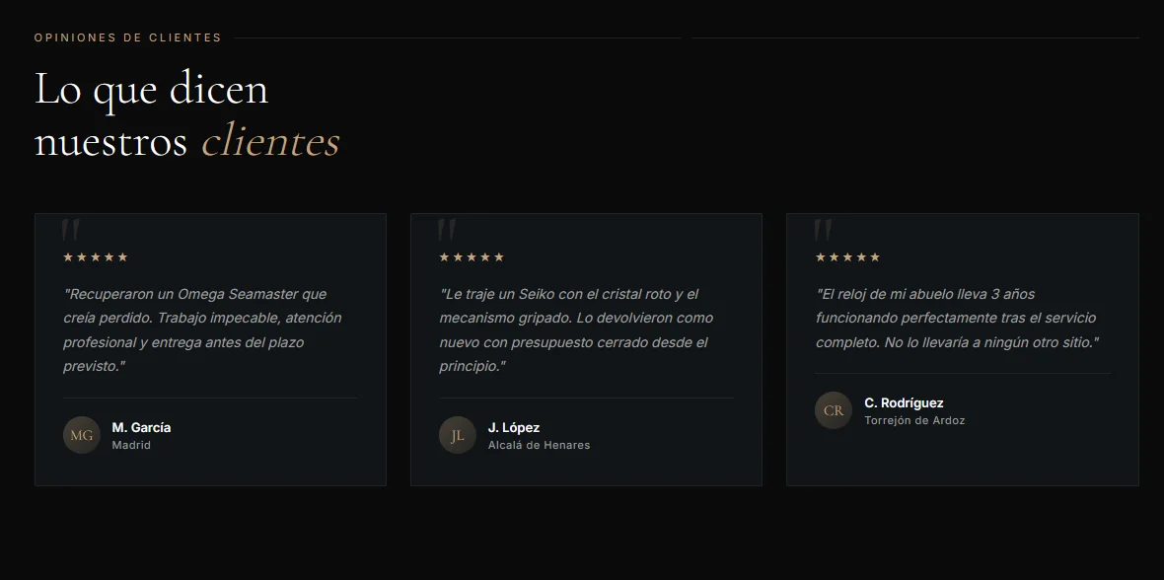Click the JL avatar circle

point(458,435)
